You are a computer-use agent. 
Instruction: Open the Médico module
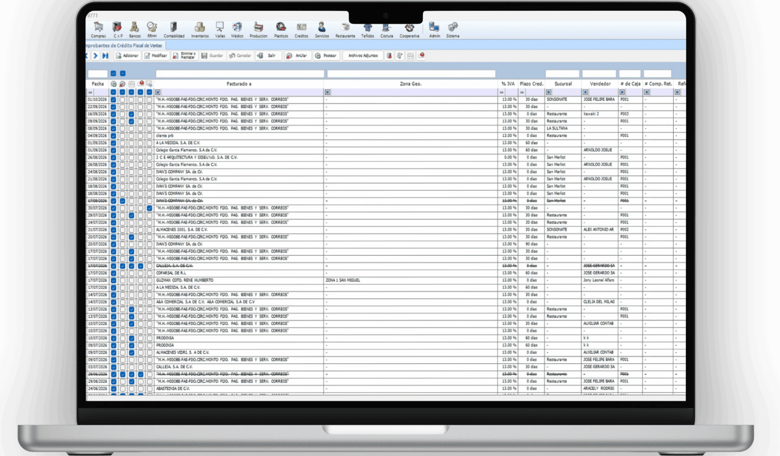(237, 30)
